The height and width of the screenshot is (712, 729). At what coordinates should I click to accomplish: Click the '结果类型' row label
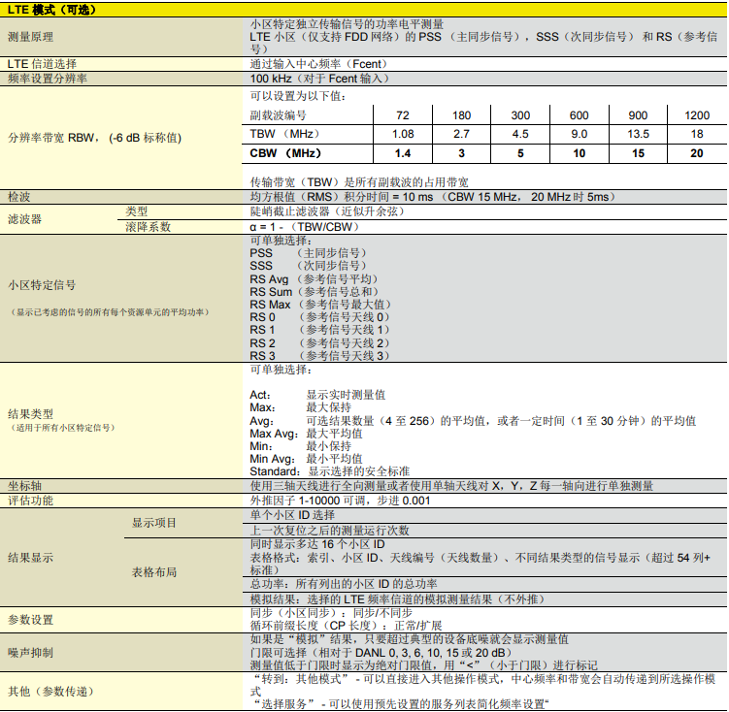(x=33, y=413)
